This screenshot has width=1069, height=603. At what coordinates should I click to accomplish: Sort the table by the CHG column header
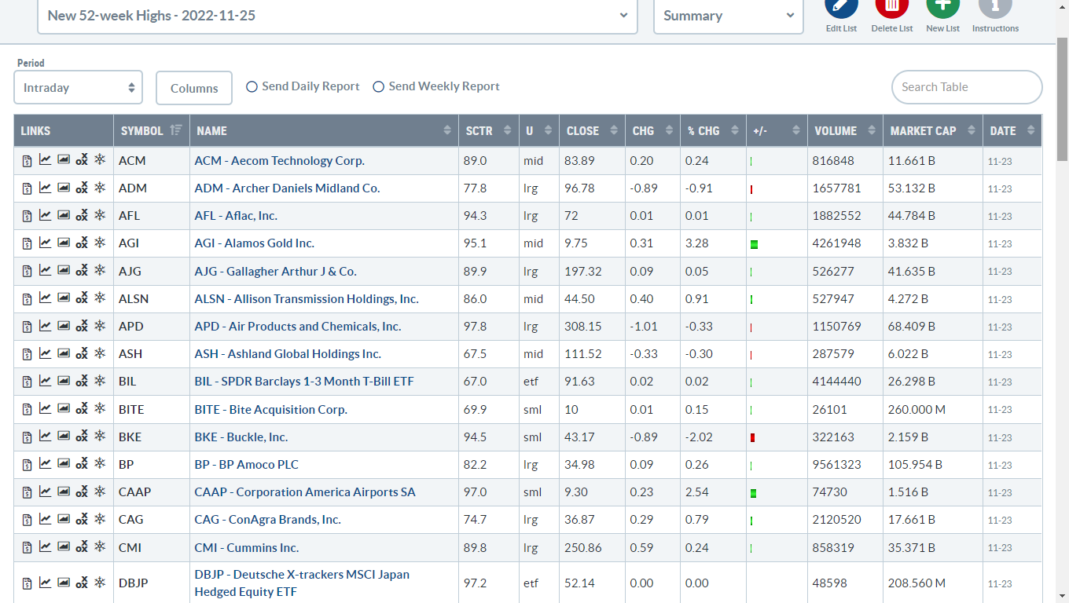click(653, 131)
